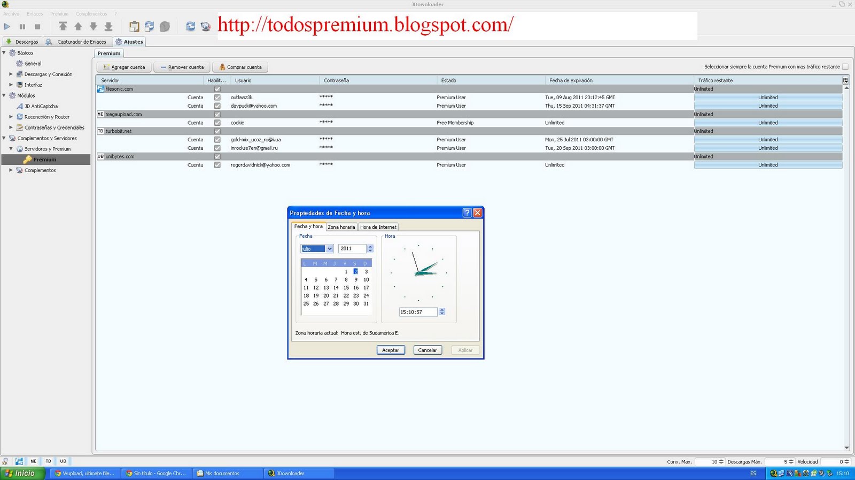Click the UB icon in bottom status bar

(x=63, y=461)
